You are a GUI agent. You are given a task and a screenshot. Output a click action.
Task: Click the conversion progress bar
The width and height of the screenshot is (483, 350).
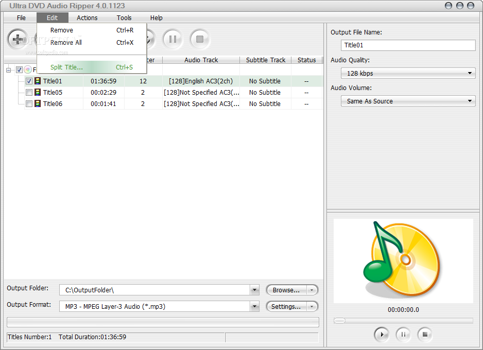163,322
